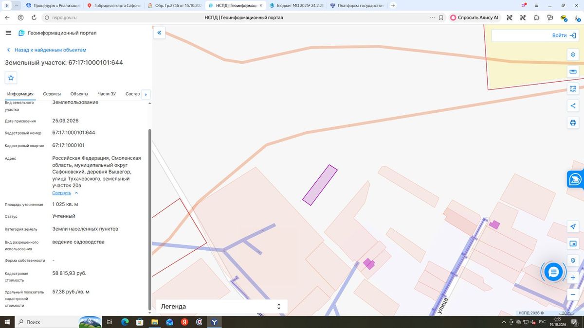Click the info panel vertical scrollbar
The height and width of the screenshot is (328, 584).
point(150,219)
